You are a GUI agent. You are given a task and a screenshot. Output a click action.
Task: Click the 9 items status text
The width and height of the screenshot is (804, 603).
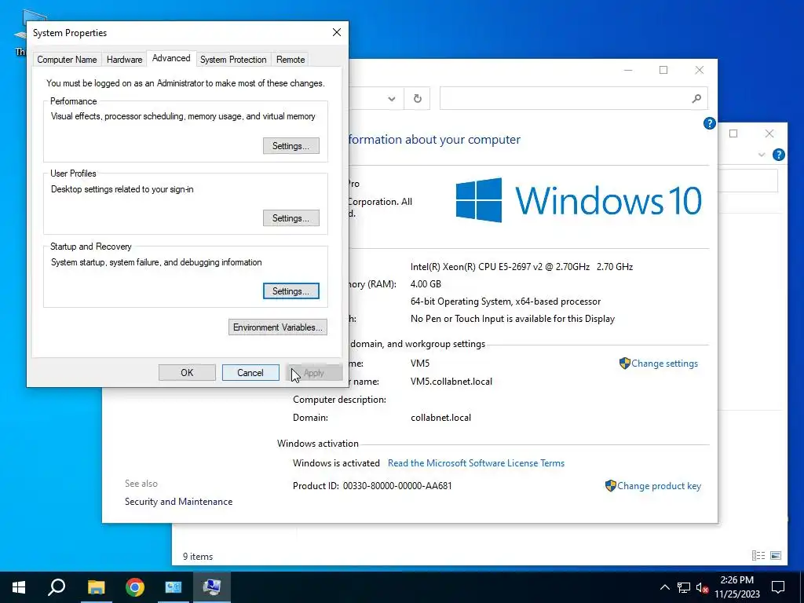pyautogui.click(x=198, y=557)
